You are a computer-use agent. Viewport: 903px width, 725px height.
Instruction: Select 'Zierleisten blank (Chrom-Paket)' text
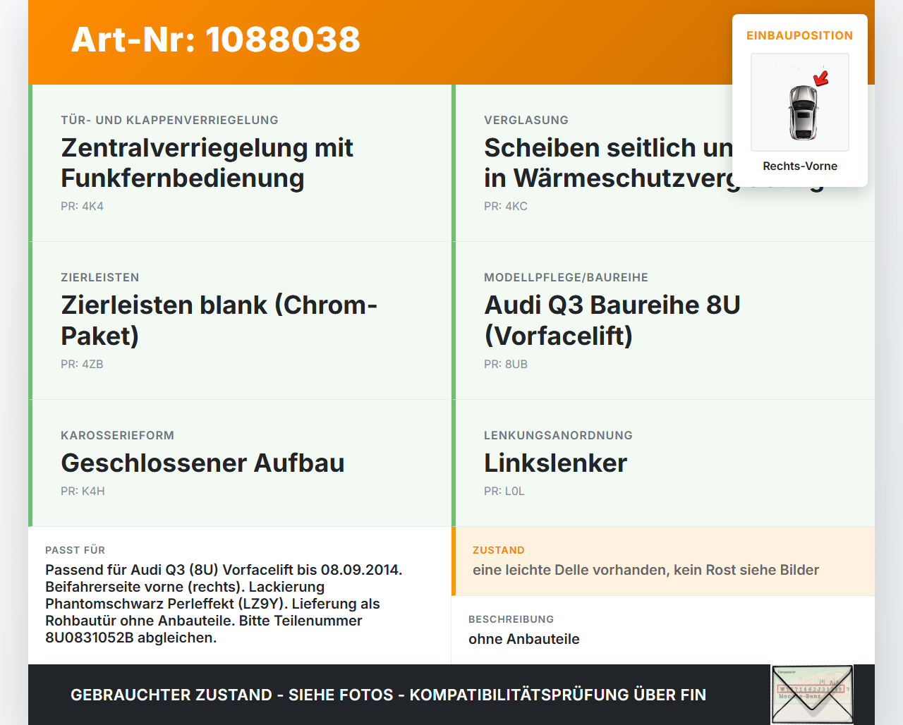pos(219,320)
